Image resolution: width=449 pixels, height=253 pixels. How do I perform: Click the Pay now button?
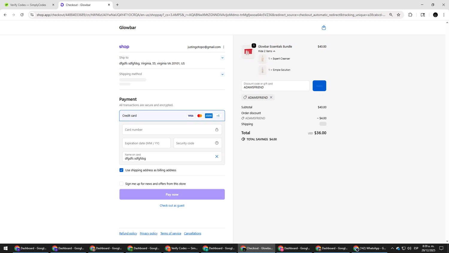click(172, 195)
